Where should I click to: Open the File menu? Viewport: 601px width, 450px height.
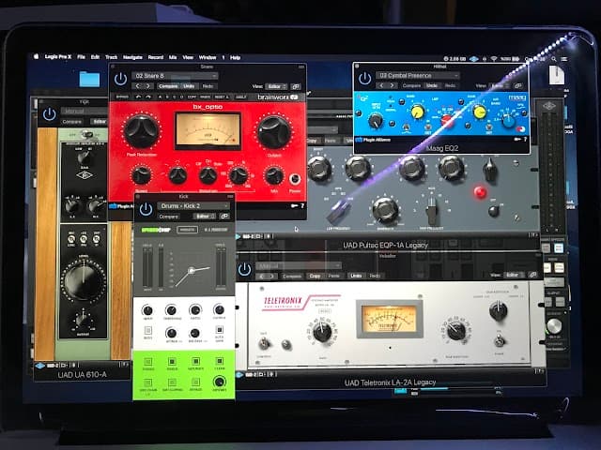point(82,57)
